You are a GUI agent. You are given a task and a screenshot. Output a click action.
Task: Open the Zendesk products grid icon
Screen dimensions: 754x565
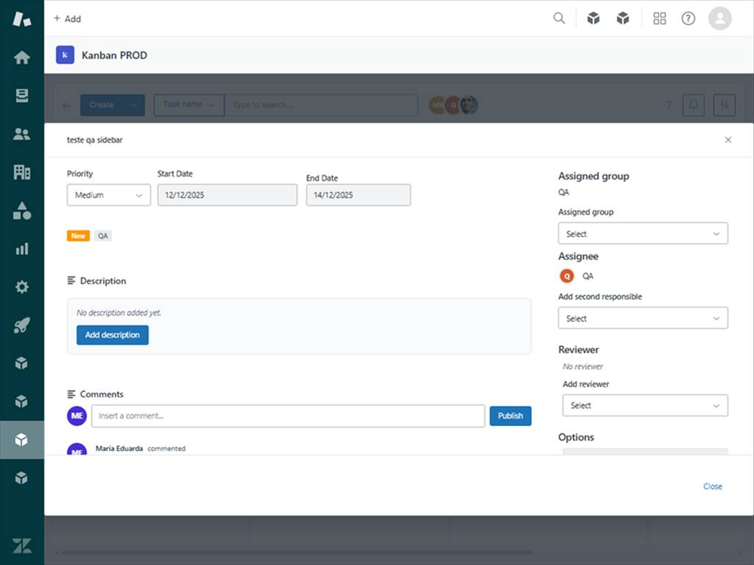659,18
